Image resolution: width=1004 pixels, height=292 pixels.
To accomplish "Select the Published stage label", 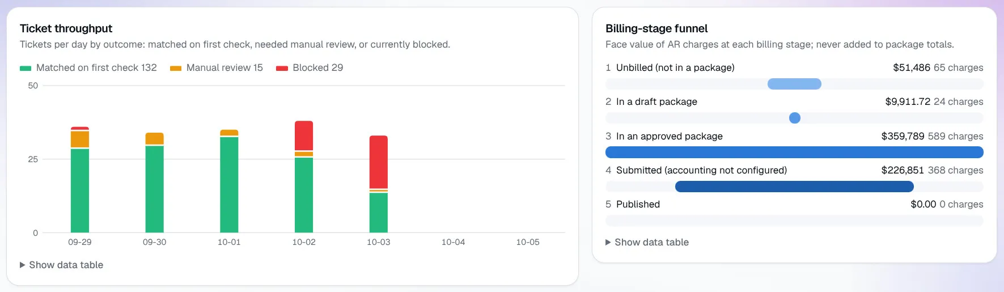I will tap(638, 204).
